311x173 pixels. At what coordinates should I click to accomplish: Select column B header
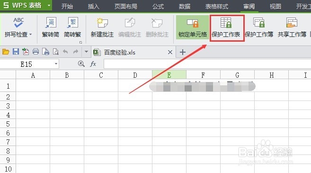[67, 75]
